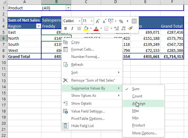Open Product (All) filter dropdown

68,8
